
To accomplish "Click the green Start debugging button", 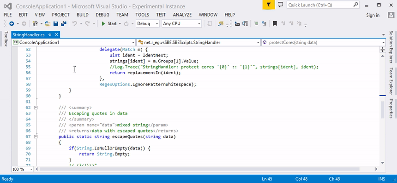I will coord(109,23).
